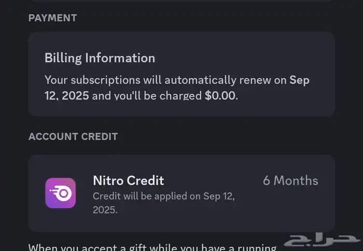Tap the purple Nitro icon
The height and width of the screenshot is (251, 363).
pyautogui.click(x=60, y=193)
